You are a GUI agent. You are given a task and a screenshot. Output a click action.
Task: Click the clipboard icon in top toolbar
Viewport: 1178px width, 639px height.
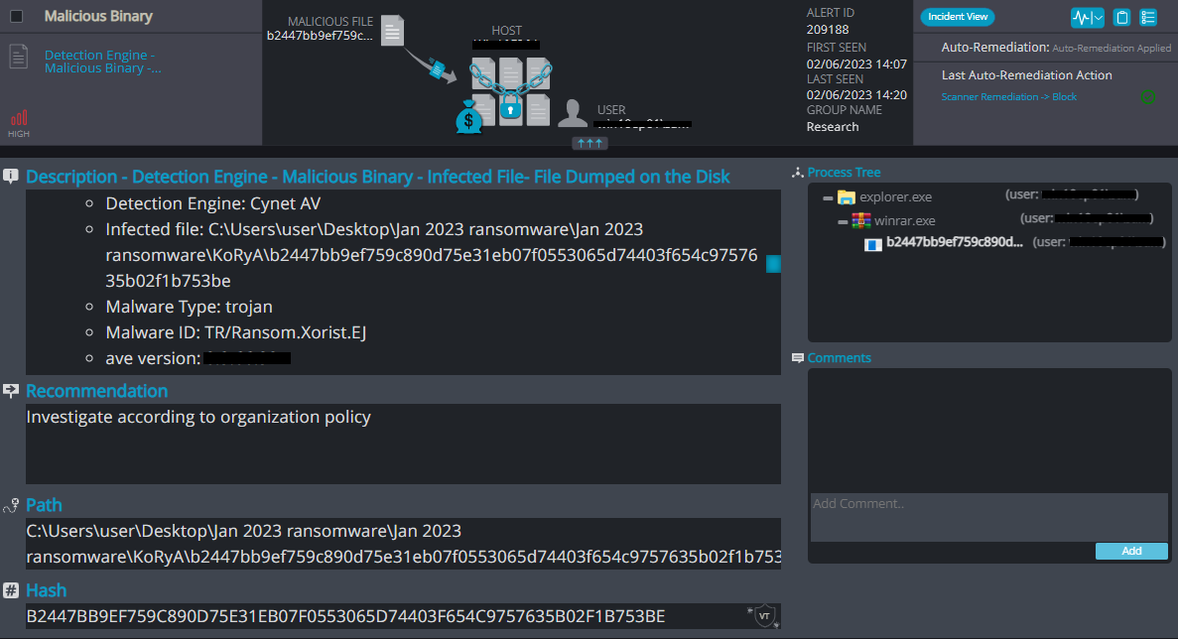(x=1121, y=17)
